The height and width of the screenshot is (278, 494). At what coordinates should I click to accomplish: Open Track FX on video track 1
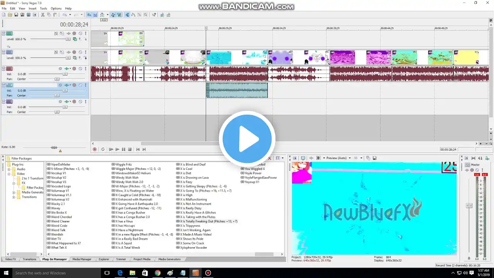74,34
